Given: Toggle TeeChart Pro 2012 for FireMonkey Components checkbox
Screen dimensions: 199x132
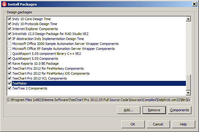Looking at the screenshot, I should click(x=10, y=68).
